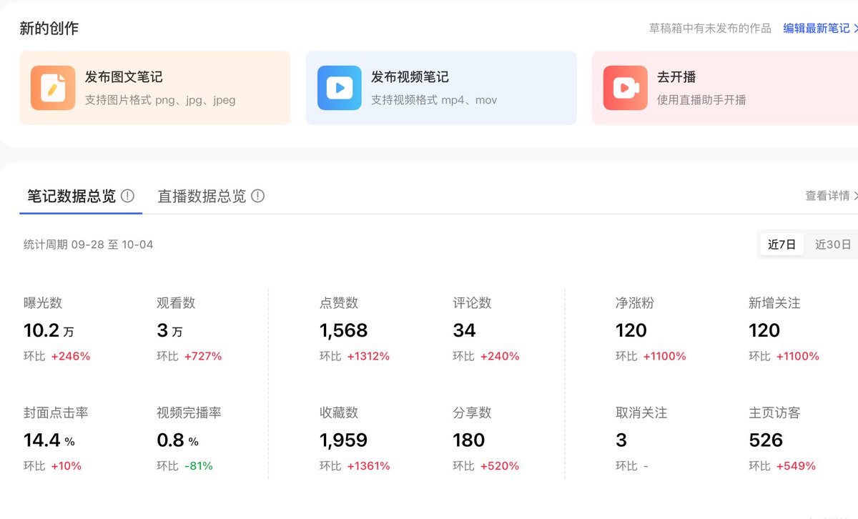Click the -81% change under 视频完播率
This screenshot has height=519, width=858.
click(198, 466)
